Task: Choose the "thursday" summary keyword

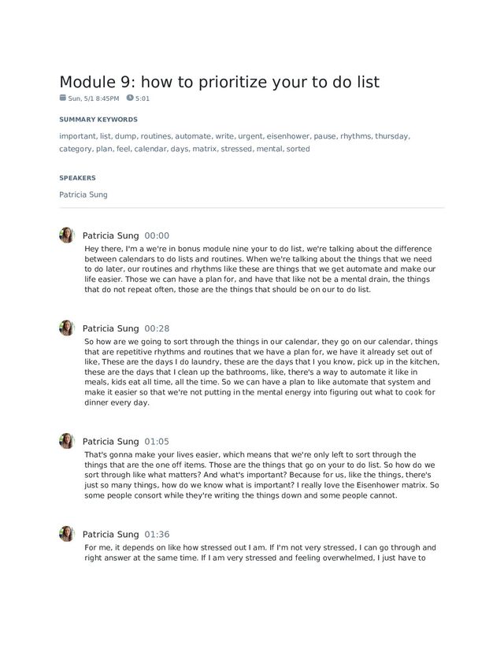Action: tap(391, 136)
